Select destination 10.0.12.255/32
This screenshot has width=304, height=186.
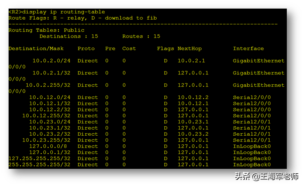click(x=46, y=116)
